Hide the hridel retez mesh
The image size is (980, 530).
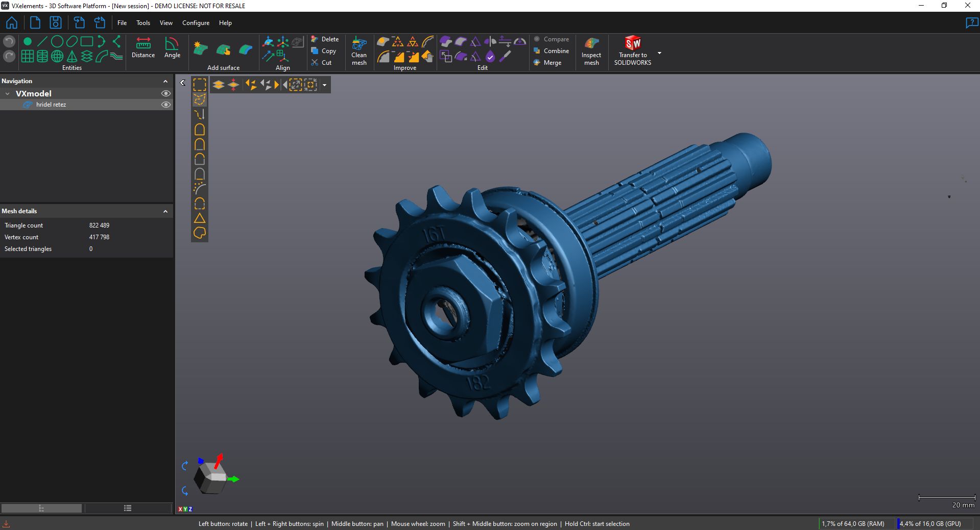click(165, 105)
